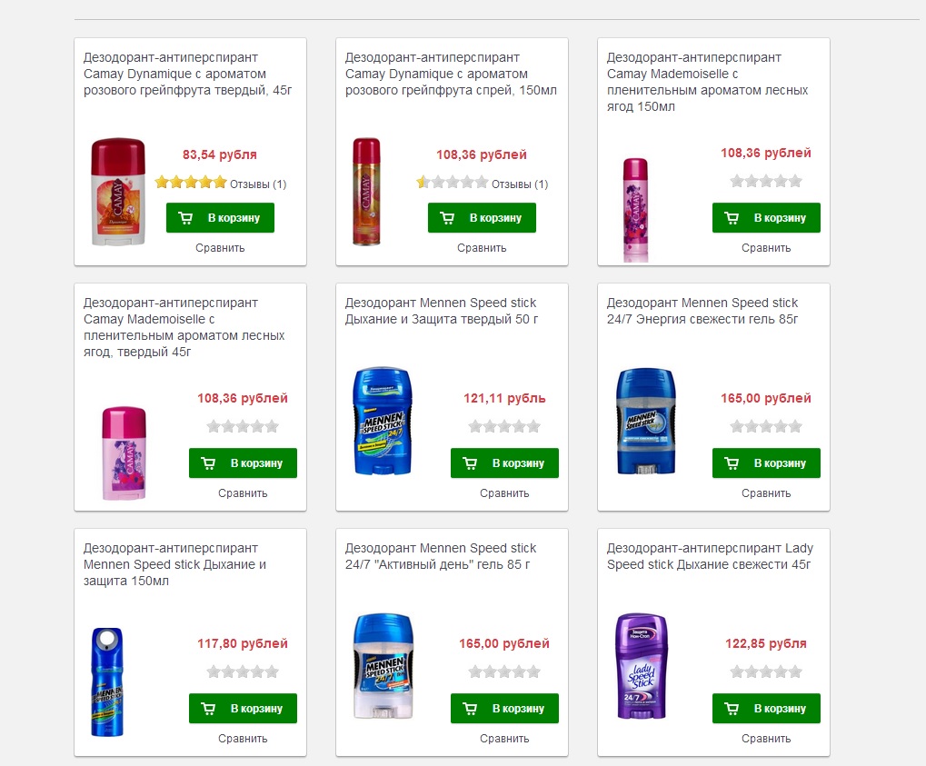Click cart icon for Mennen Дыхание и Защита 50 г
Image resolution: width=926 pixels, height=766 pixels.
click(470, 463)
